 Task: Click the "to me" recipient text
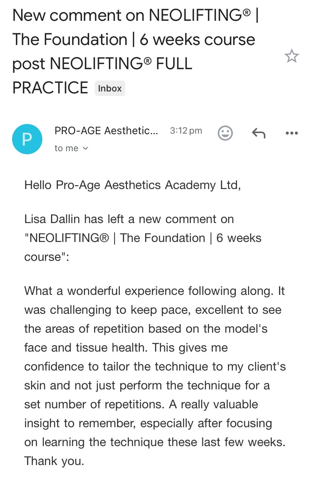66,149
